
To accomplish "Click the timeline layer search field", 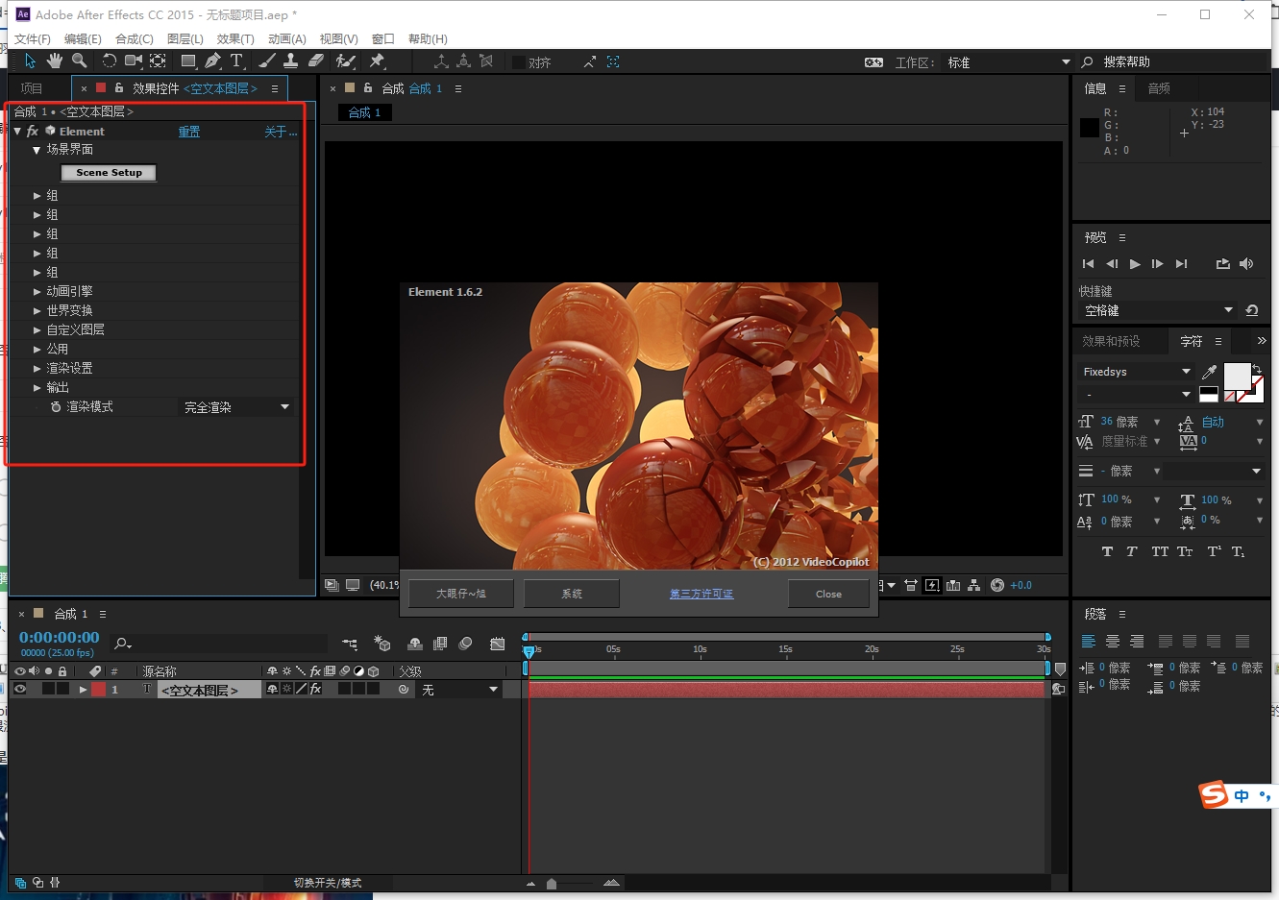I will [219, 644].
